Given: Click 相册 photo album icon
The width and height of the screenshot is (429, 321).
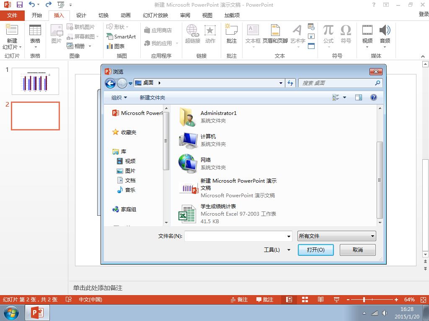Looking at the screenshot, I should pos(70,46).
